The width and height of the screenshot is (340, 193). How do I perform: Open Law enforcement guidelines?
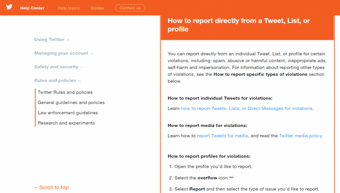(68, 113)
